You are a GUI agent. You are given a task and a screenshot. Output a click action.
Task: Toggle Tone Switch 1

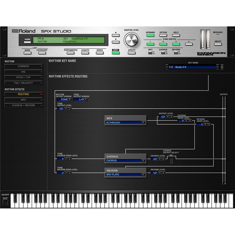click(x=150, y=44)
